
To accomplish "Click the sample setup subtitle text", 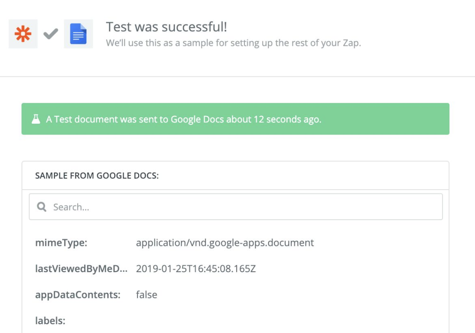I will click(233, 43).
